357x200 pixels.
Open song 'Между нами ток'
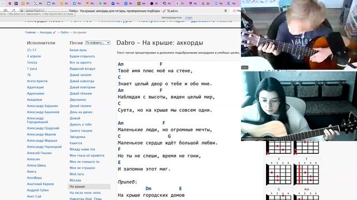pos(83,149)
